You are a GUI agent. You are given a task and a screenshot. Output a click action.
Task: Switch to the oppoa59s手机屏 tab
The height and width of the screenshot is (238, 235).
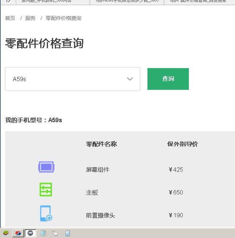[127, 2]
